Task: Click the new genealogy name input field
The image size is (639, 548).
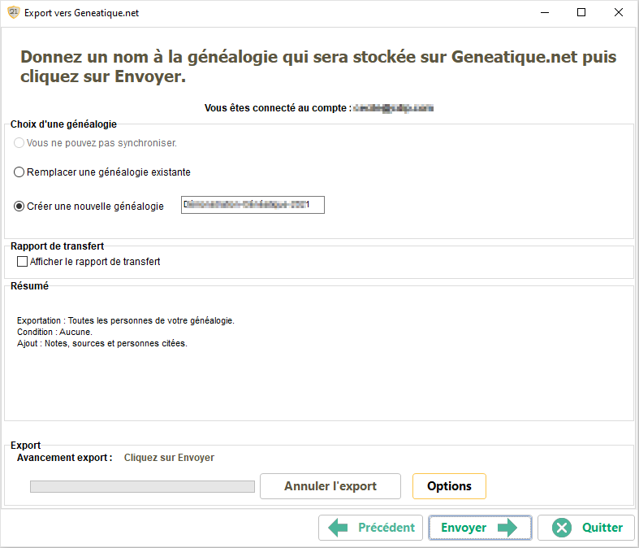Action: coord(253,205)
